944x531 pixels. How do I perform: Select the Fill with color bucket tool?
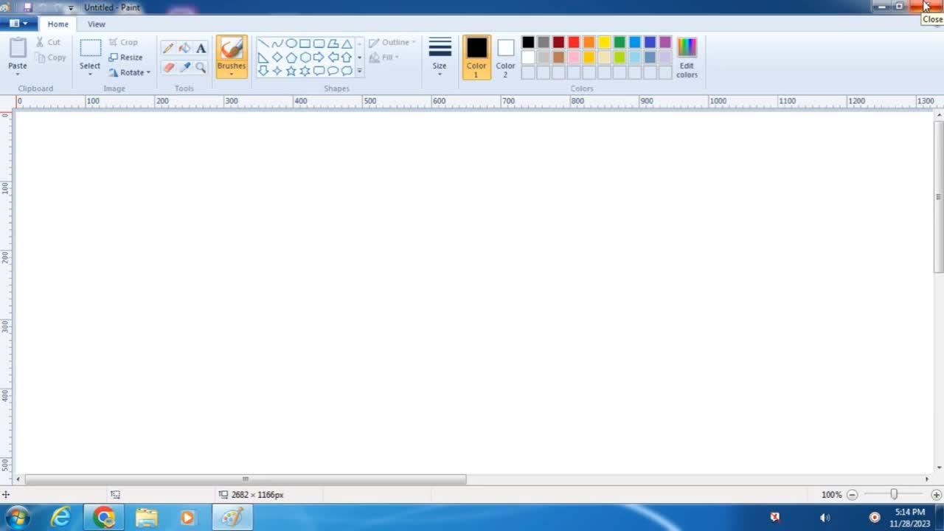184,48
